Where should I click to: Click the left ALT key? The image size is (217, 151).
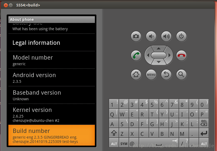[114, 142]
